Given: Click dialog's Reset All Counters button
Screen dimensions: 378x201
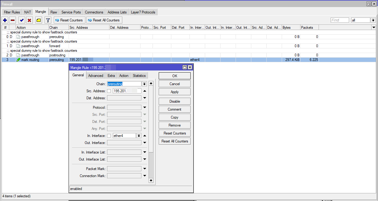Looking at the screenshot, I should pos(175,141).
